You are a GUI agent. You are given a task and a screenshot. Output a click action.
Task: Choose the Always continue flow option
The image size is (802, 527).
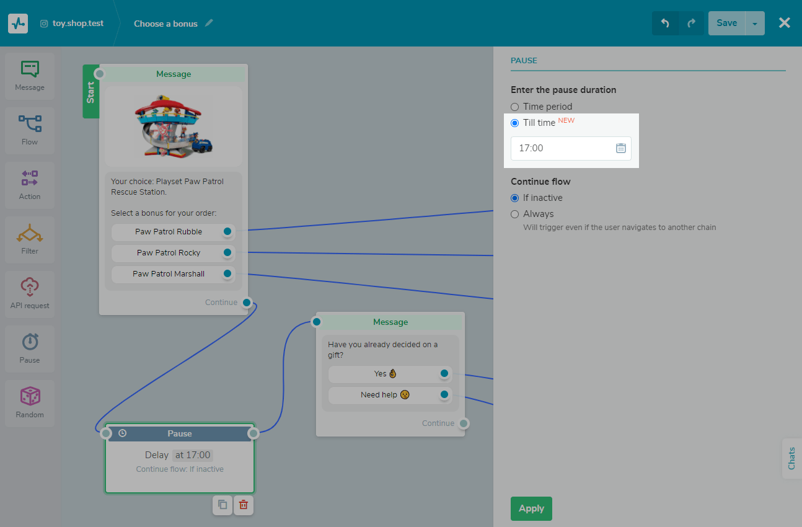point(514,214)
